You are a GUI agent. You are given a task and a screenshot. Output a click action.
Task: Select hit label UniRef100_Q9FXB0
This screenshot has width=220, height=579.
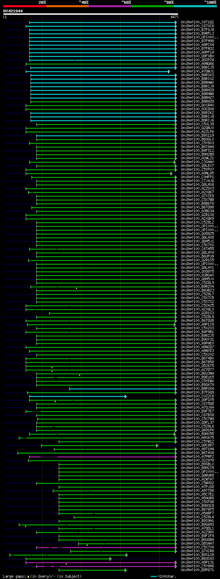click(x=197, y=56)
